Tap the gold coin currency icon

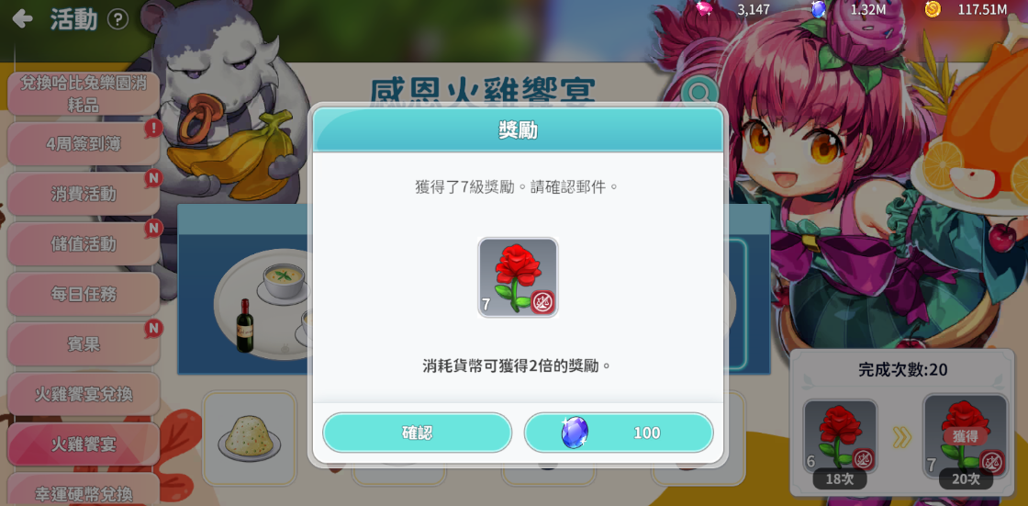click(x=933, y=9)
